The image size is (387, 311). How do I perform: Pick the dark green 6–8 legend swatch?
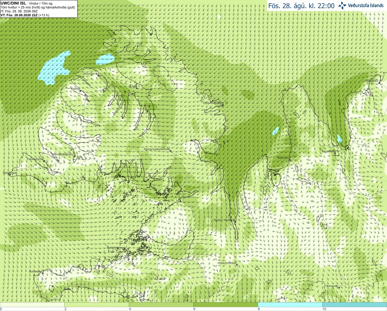click(226, 305)
